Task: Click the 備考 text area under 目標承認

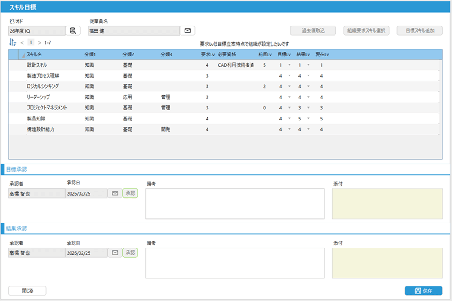Action: click(235, 203)
